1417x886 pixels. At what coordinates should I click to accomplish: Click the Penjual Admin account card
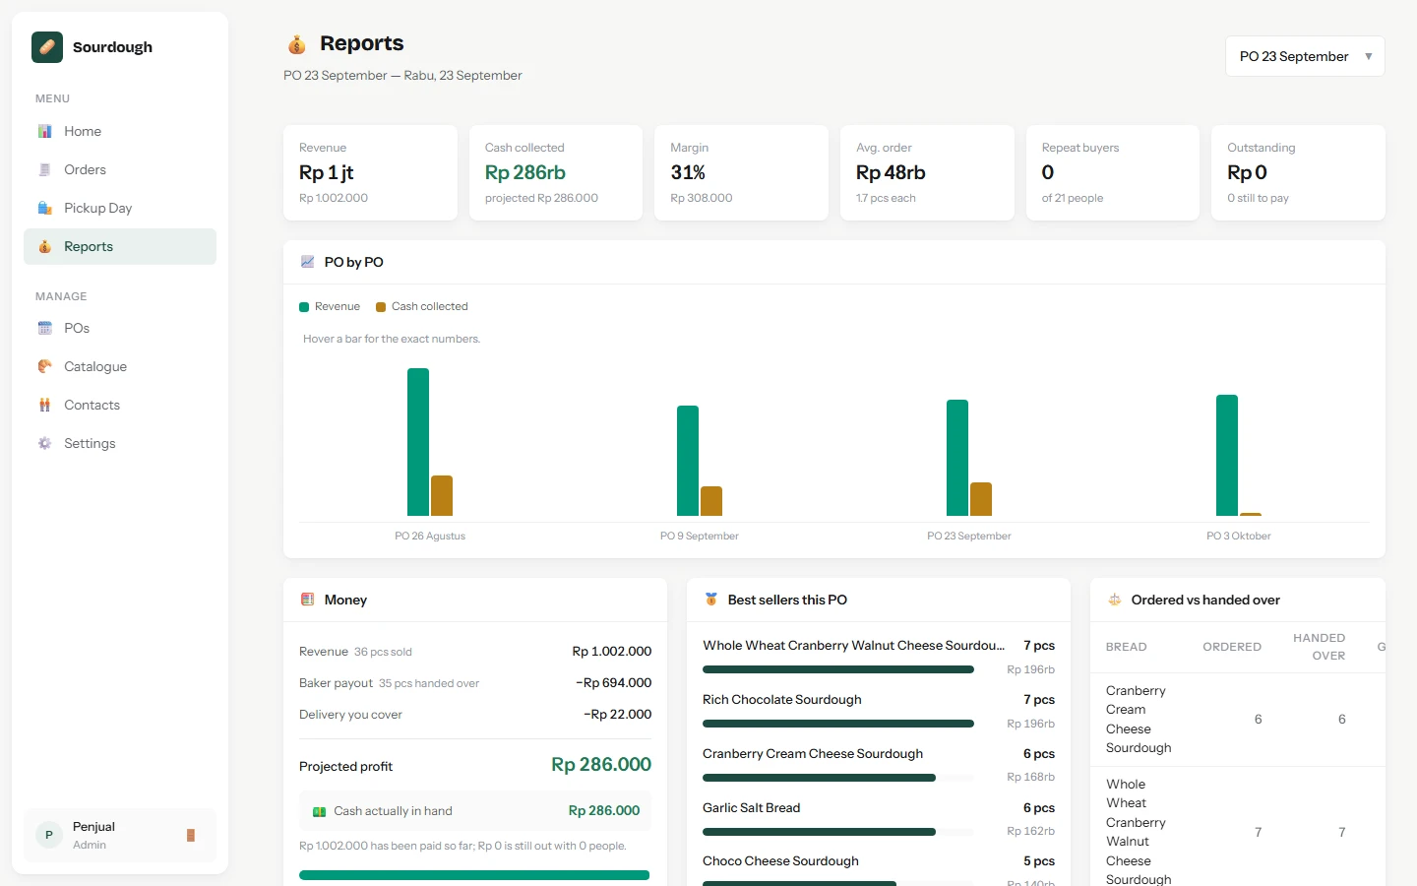[x=120, y=835]
